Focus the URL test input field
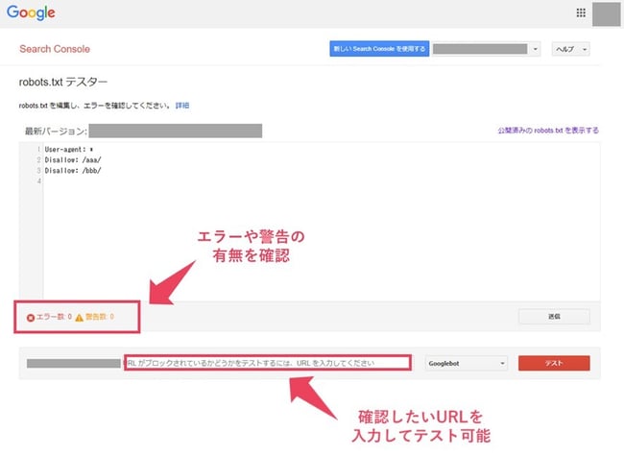 point(268,363)
